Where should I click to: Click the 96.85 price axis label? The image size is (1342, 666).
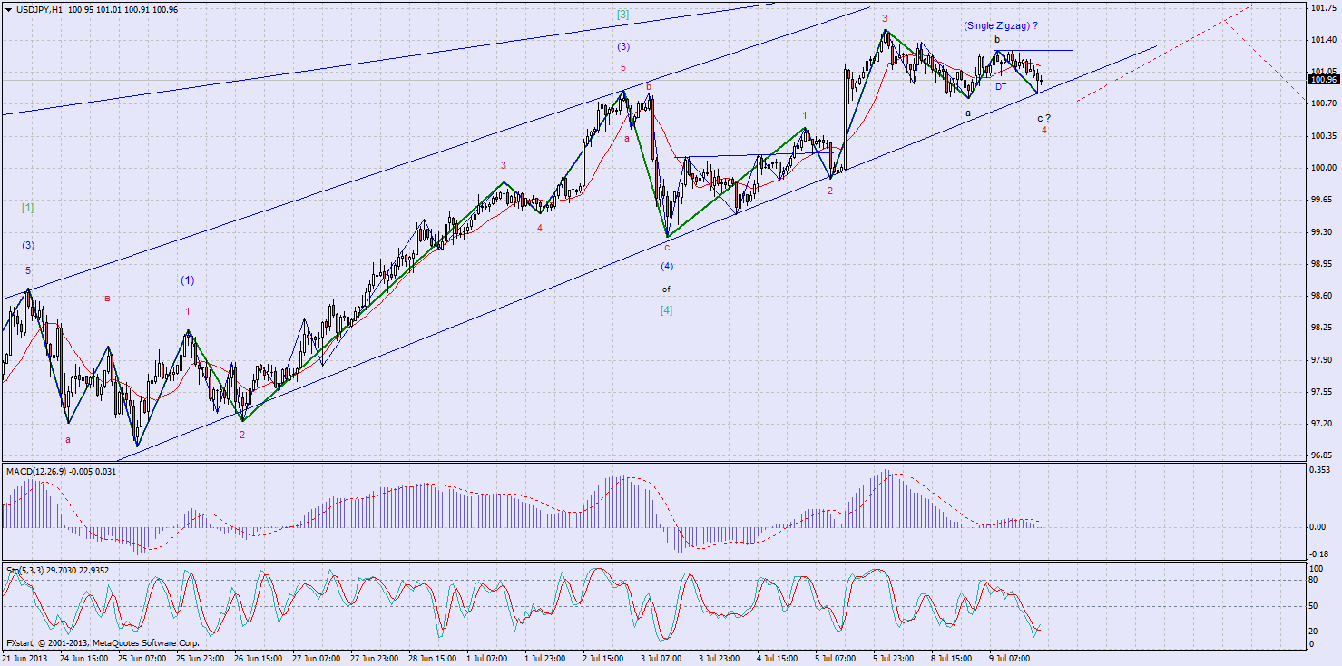pyautogui.click(x=1322, y=455)
